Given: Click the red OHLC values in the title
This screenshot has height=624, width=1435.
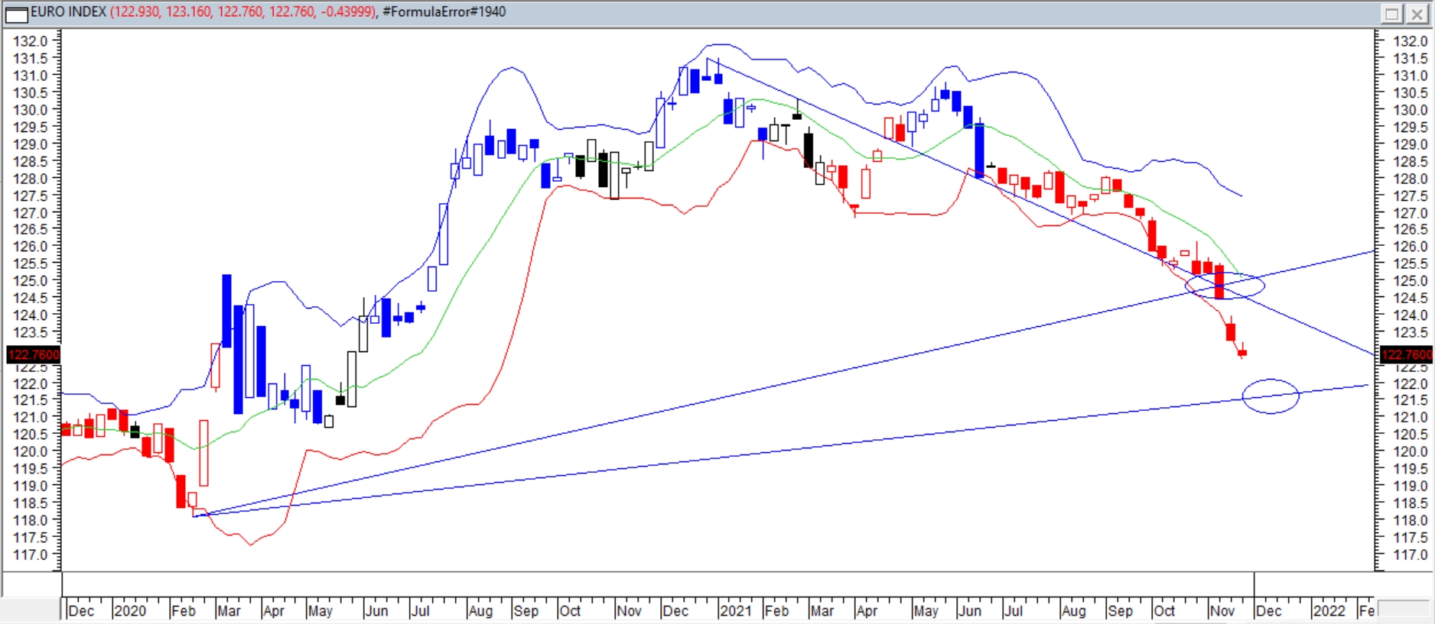Looking at the screenshot, I should pos(243,12).
